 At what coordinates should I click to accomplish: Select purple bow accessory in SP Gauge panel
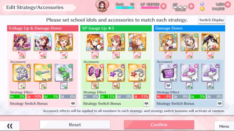(95, 73)
